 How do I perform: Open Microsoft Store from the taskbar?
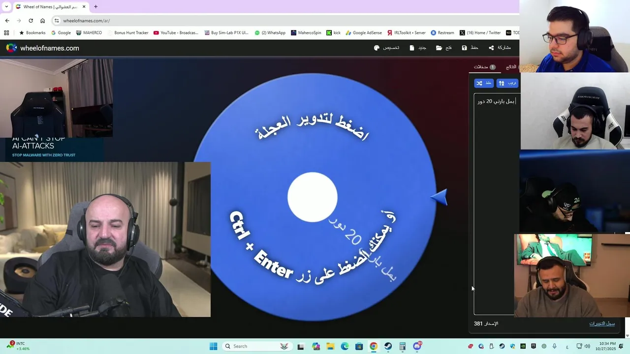coord(359,346)
